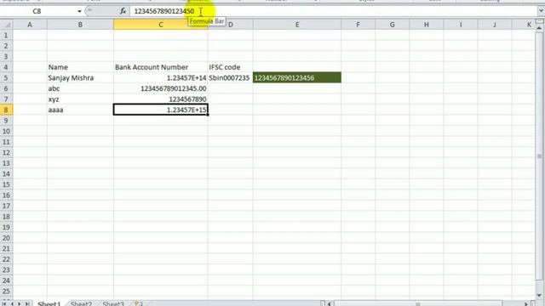Select column G header
This screenshot has width=545, height=306.
click(392, 25)
